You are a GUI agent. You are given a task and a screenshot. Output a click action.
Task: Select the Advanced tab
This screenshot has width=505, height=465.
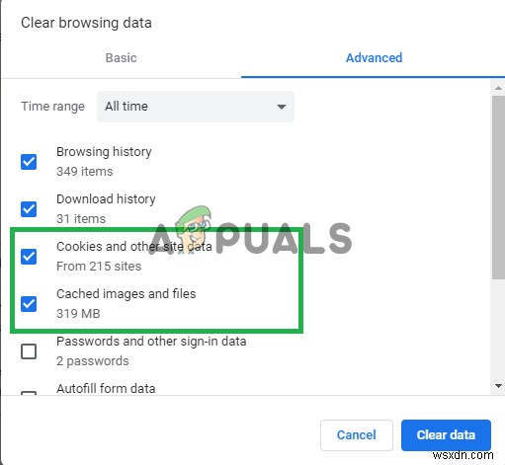pos(374,58)
